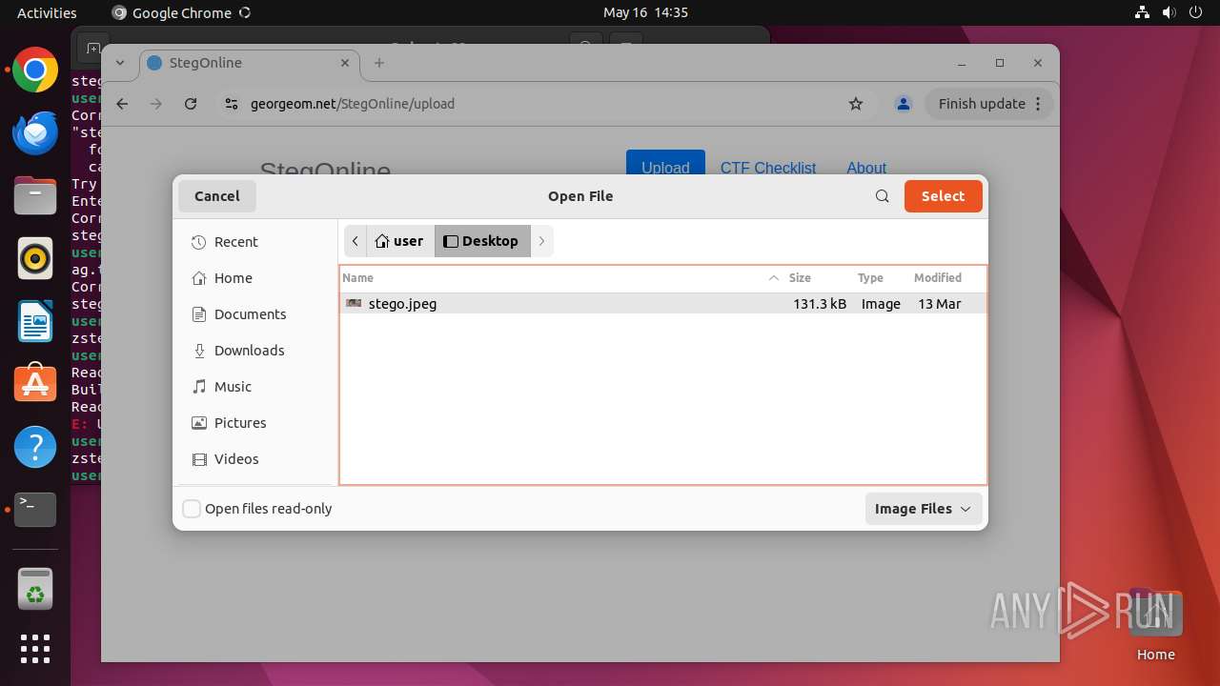Image resolution: width=1220 pixels, height=686 pixels.
Task: Open the Trash dock icon
Action: point(35,589)
